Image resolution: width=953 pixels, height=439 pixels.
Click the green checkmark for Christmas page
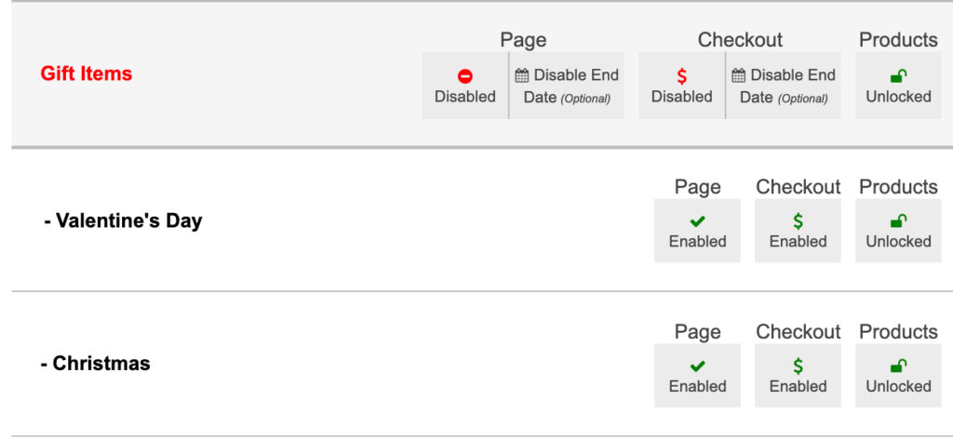[x=697, y=366]
